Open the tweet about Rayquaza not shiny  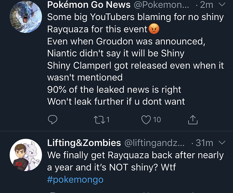tap(135, 161)
